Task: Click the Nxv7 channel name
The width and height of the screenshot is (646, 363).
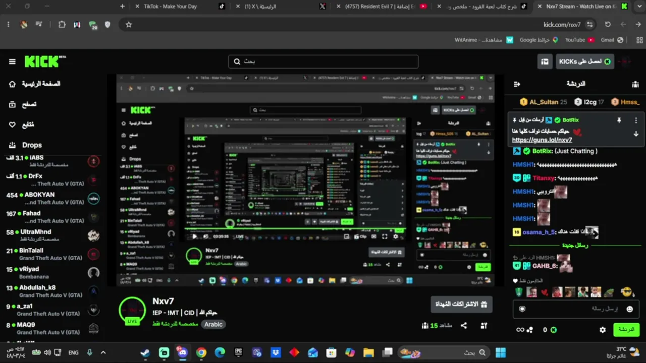Action: point(163,301)
